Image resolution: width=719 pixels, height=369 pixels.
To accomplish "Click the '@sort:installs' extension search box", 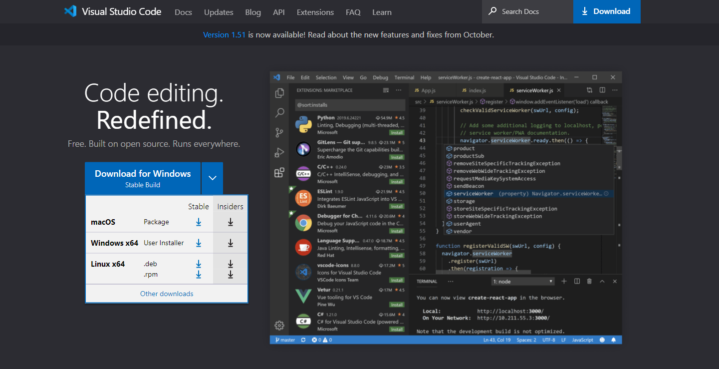I will 349,105.
